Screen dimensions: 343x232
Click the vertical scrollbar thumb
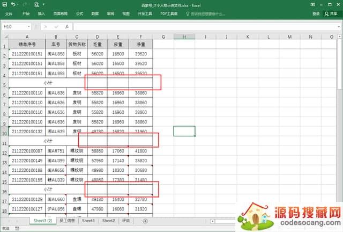339,64
